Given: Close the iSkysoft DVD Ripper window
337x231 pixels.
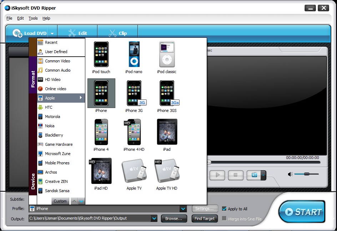Looking at the screenshot, I should click(323, 8).
